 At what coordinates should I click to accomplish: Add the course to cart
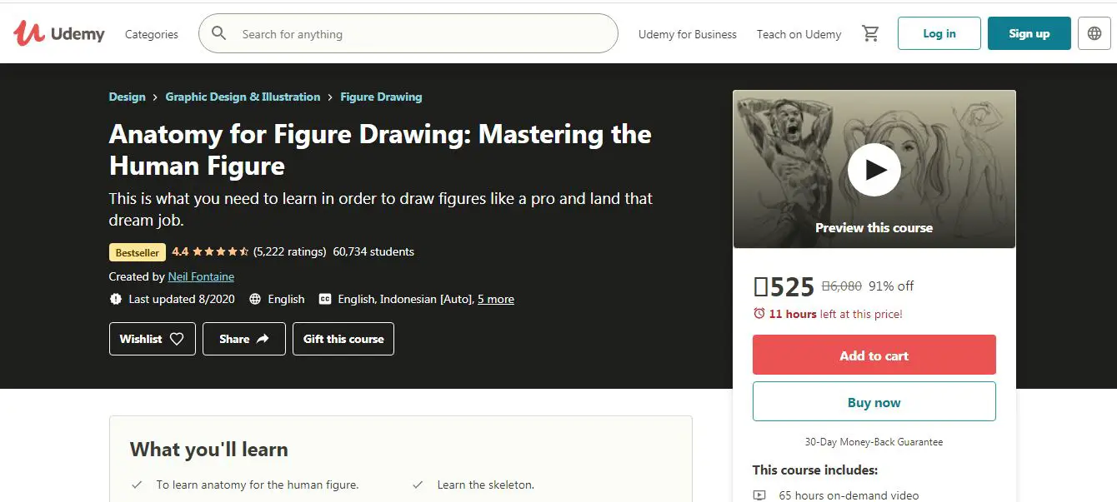(874, 355)
